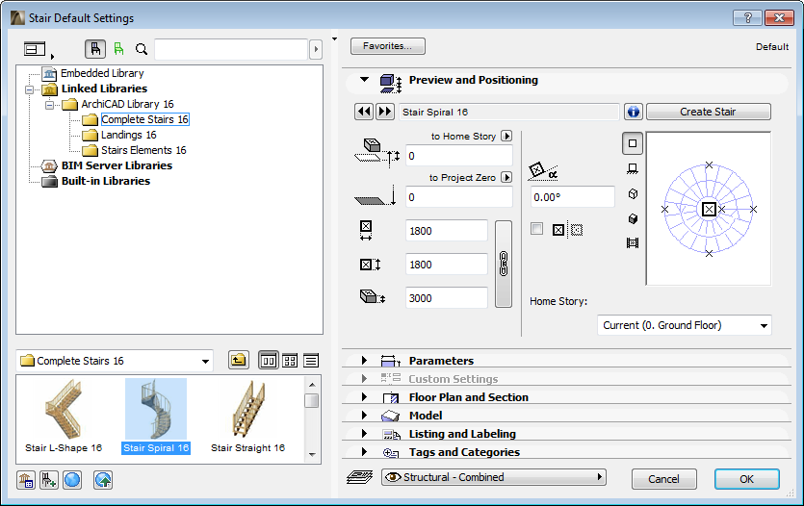Switch to small icons view mode
The height and width of the screenshot is (506, 804).
pos(290,361)
